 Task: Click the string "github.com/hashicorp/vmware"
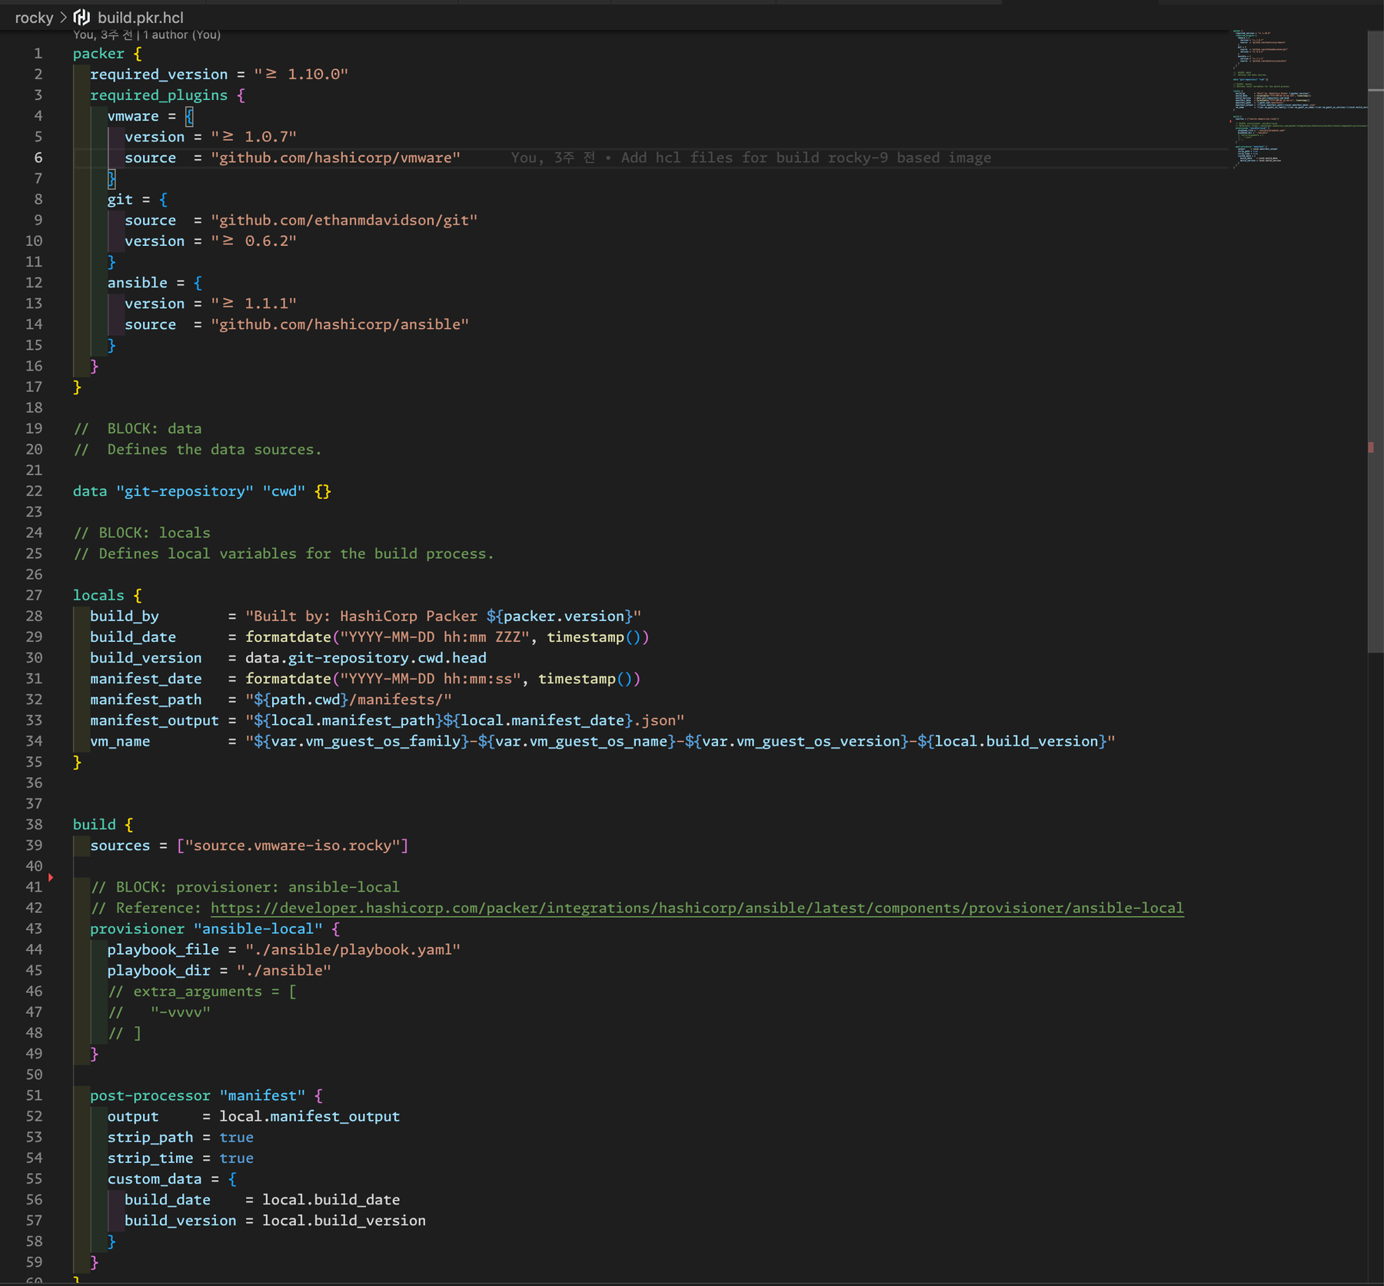336,158
